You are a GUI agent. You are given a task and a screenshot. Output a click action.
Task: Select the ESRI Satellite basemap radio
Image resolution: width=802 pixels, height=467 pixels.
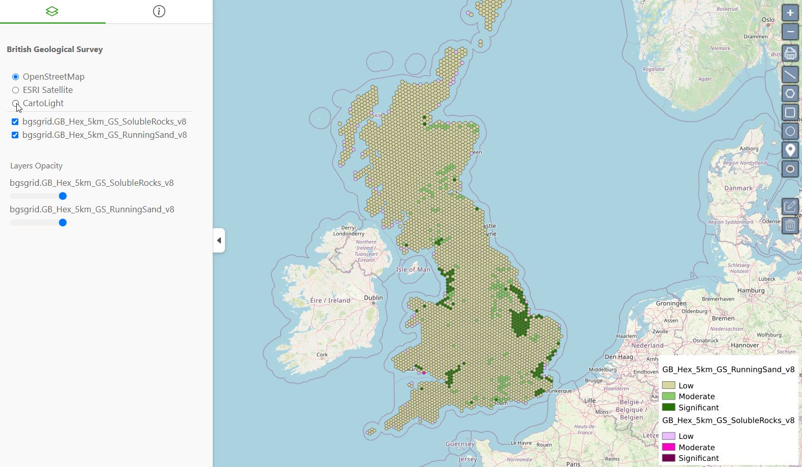pyautogui.click(x=15, y=90)
